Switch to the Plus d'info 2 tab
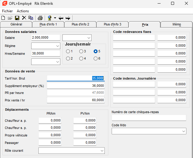This screenshot has height=158, width=193. coord(80,24)
